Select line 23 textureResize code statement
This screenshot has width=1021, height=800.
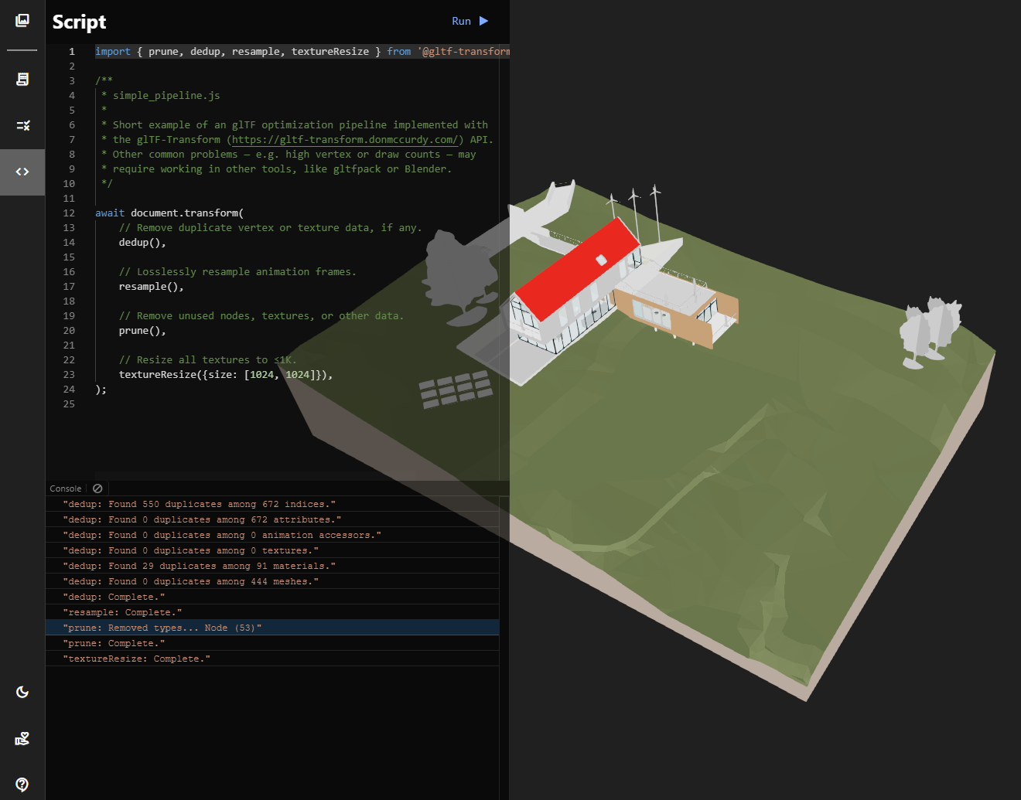coord(224,374)
